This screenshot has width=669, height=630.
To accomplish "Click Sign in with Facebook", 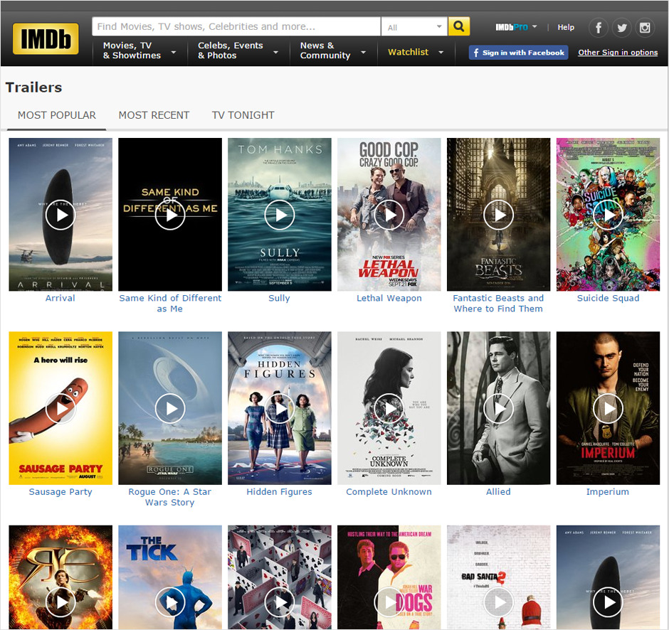I will point(518,53).
